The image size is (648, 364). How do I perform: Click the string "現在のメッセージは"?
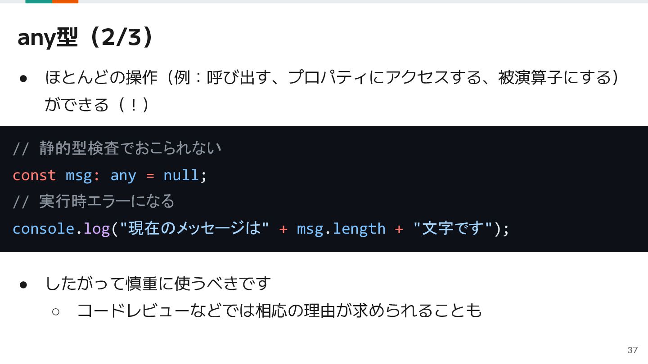click(x=194, y=229)
